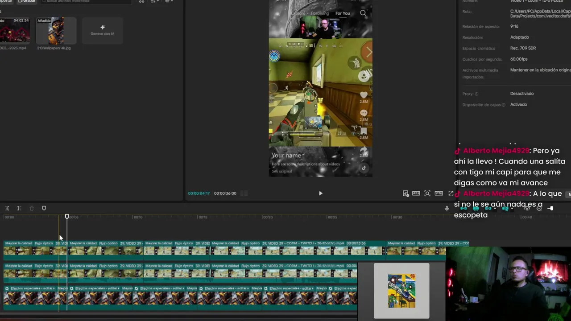Select the 210.Wallpapers 4k.jpg thumbnail

pos(56,31)
